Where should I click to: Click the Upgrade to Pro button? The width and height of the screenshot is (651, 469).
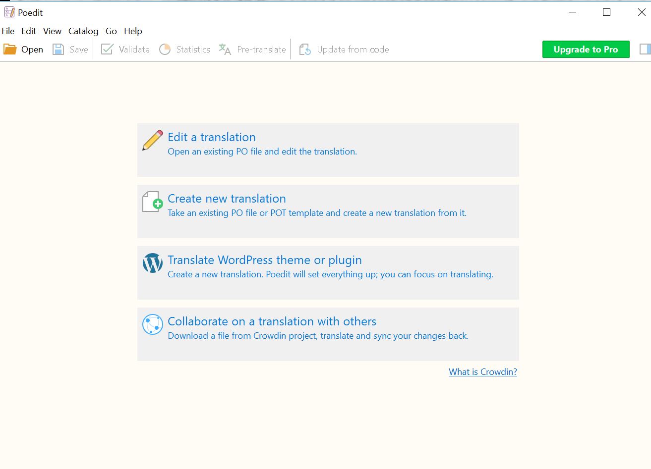pos(586,50)
